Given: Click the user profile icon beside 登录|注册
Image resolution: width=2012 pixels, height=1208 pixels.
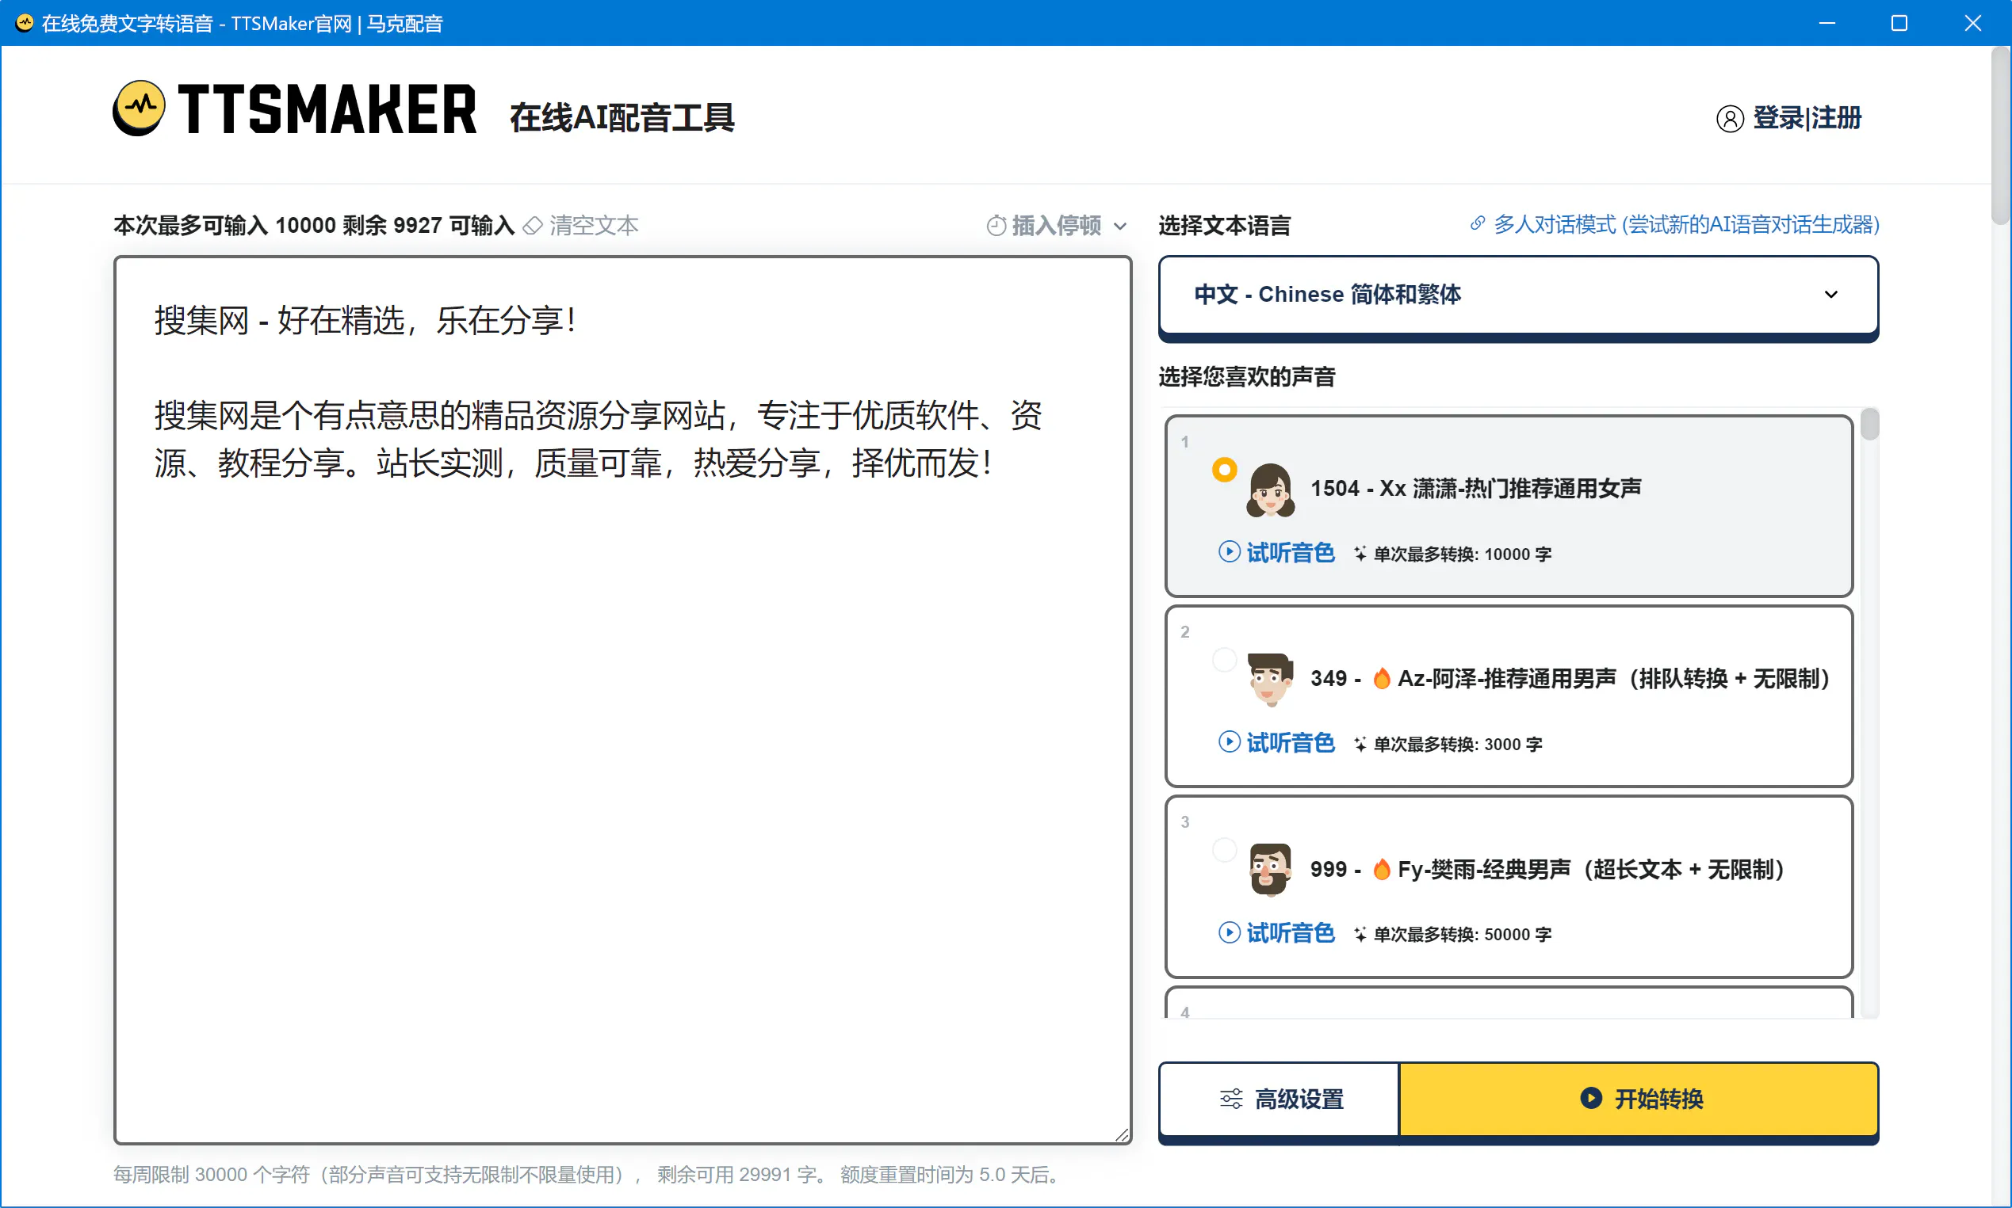Looking at the screenshot, I should coord(1729,119).
